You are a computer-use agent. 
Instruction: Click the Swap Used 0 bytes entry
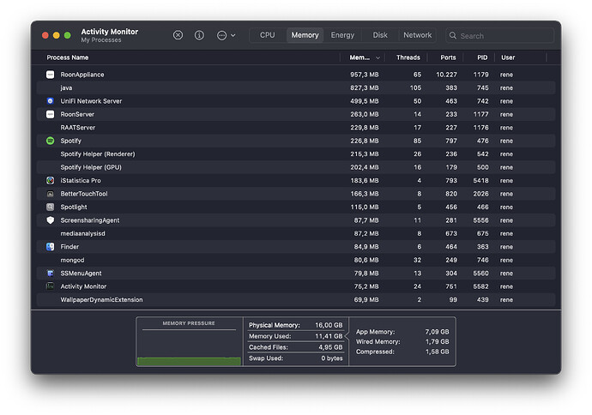click(x=296, y=358)
